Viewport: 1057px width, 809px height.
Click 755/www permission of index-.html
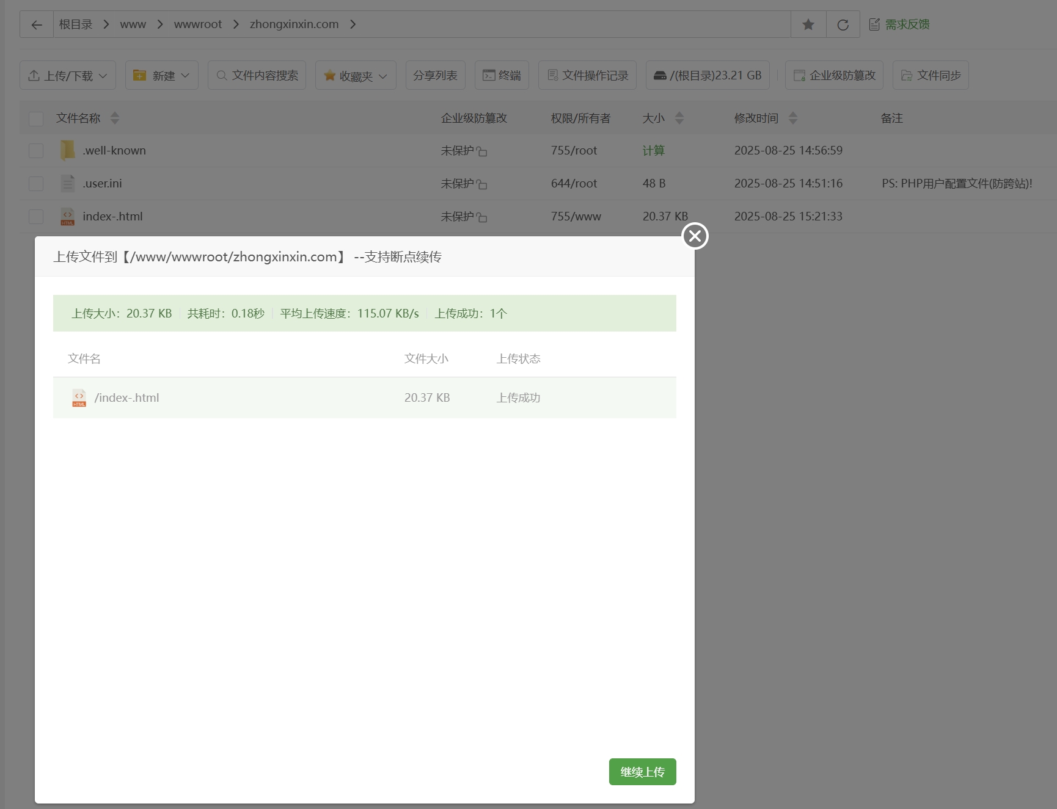coord(576,216)
